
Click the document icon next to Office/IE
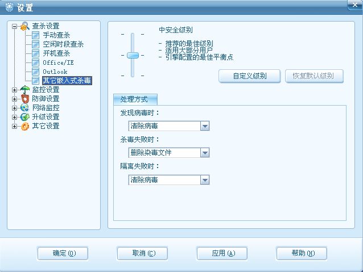[35, 62]
